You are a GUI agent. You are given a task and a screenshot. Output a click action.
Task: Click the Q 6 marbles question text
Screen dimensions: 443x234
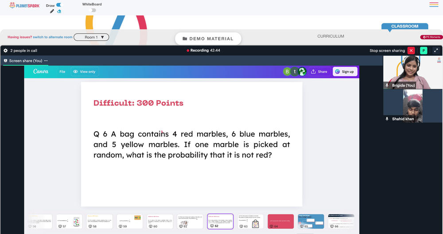(191, 144)
